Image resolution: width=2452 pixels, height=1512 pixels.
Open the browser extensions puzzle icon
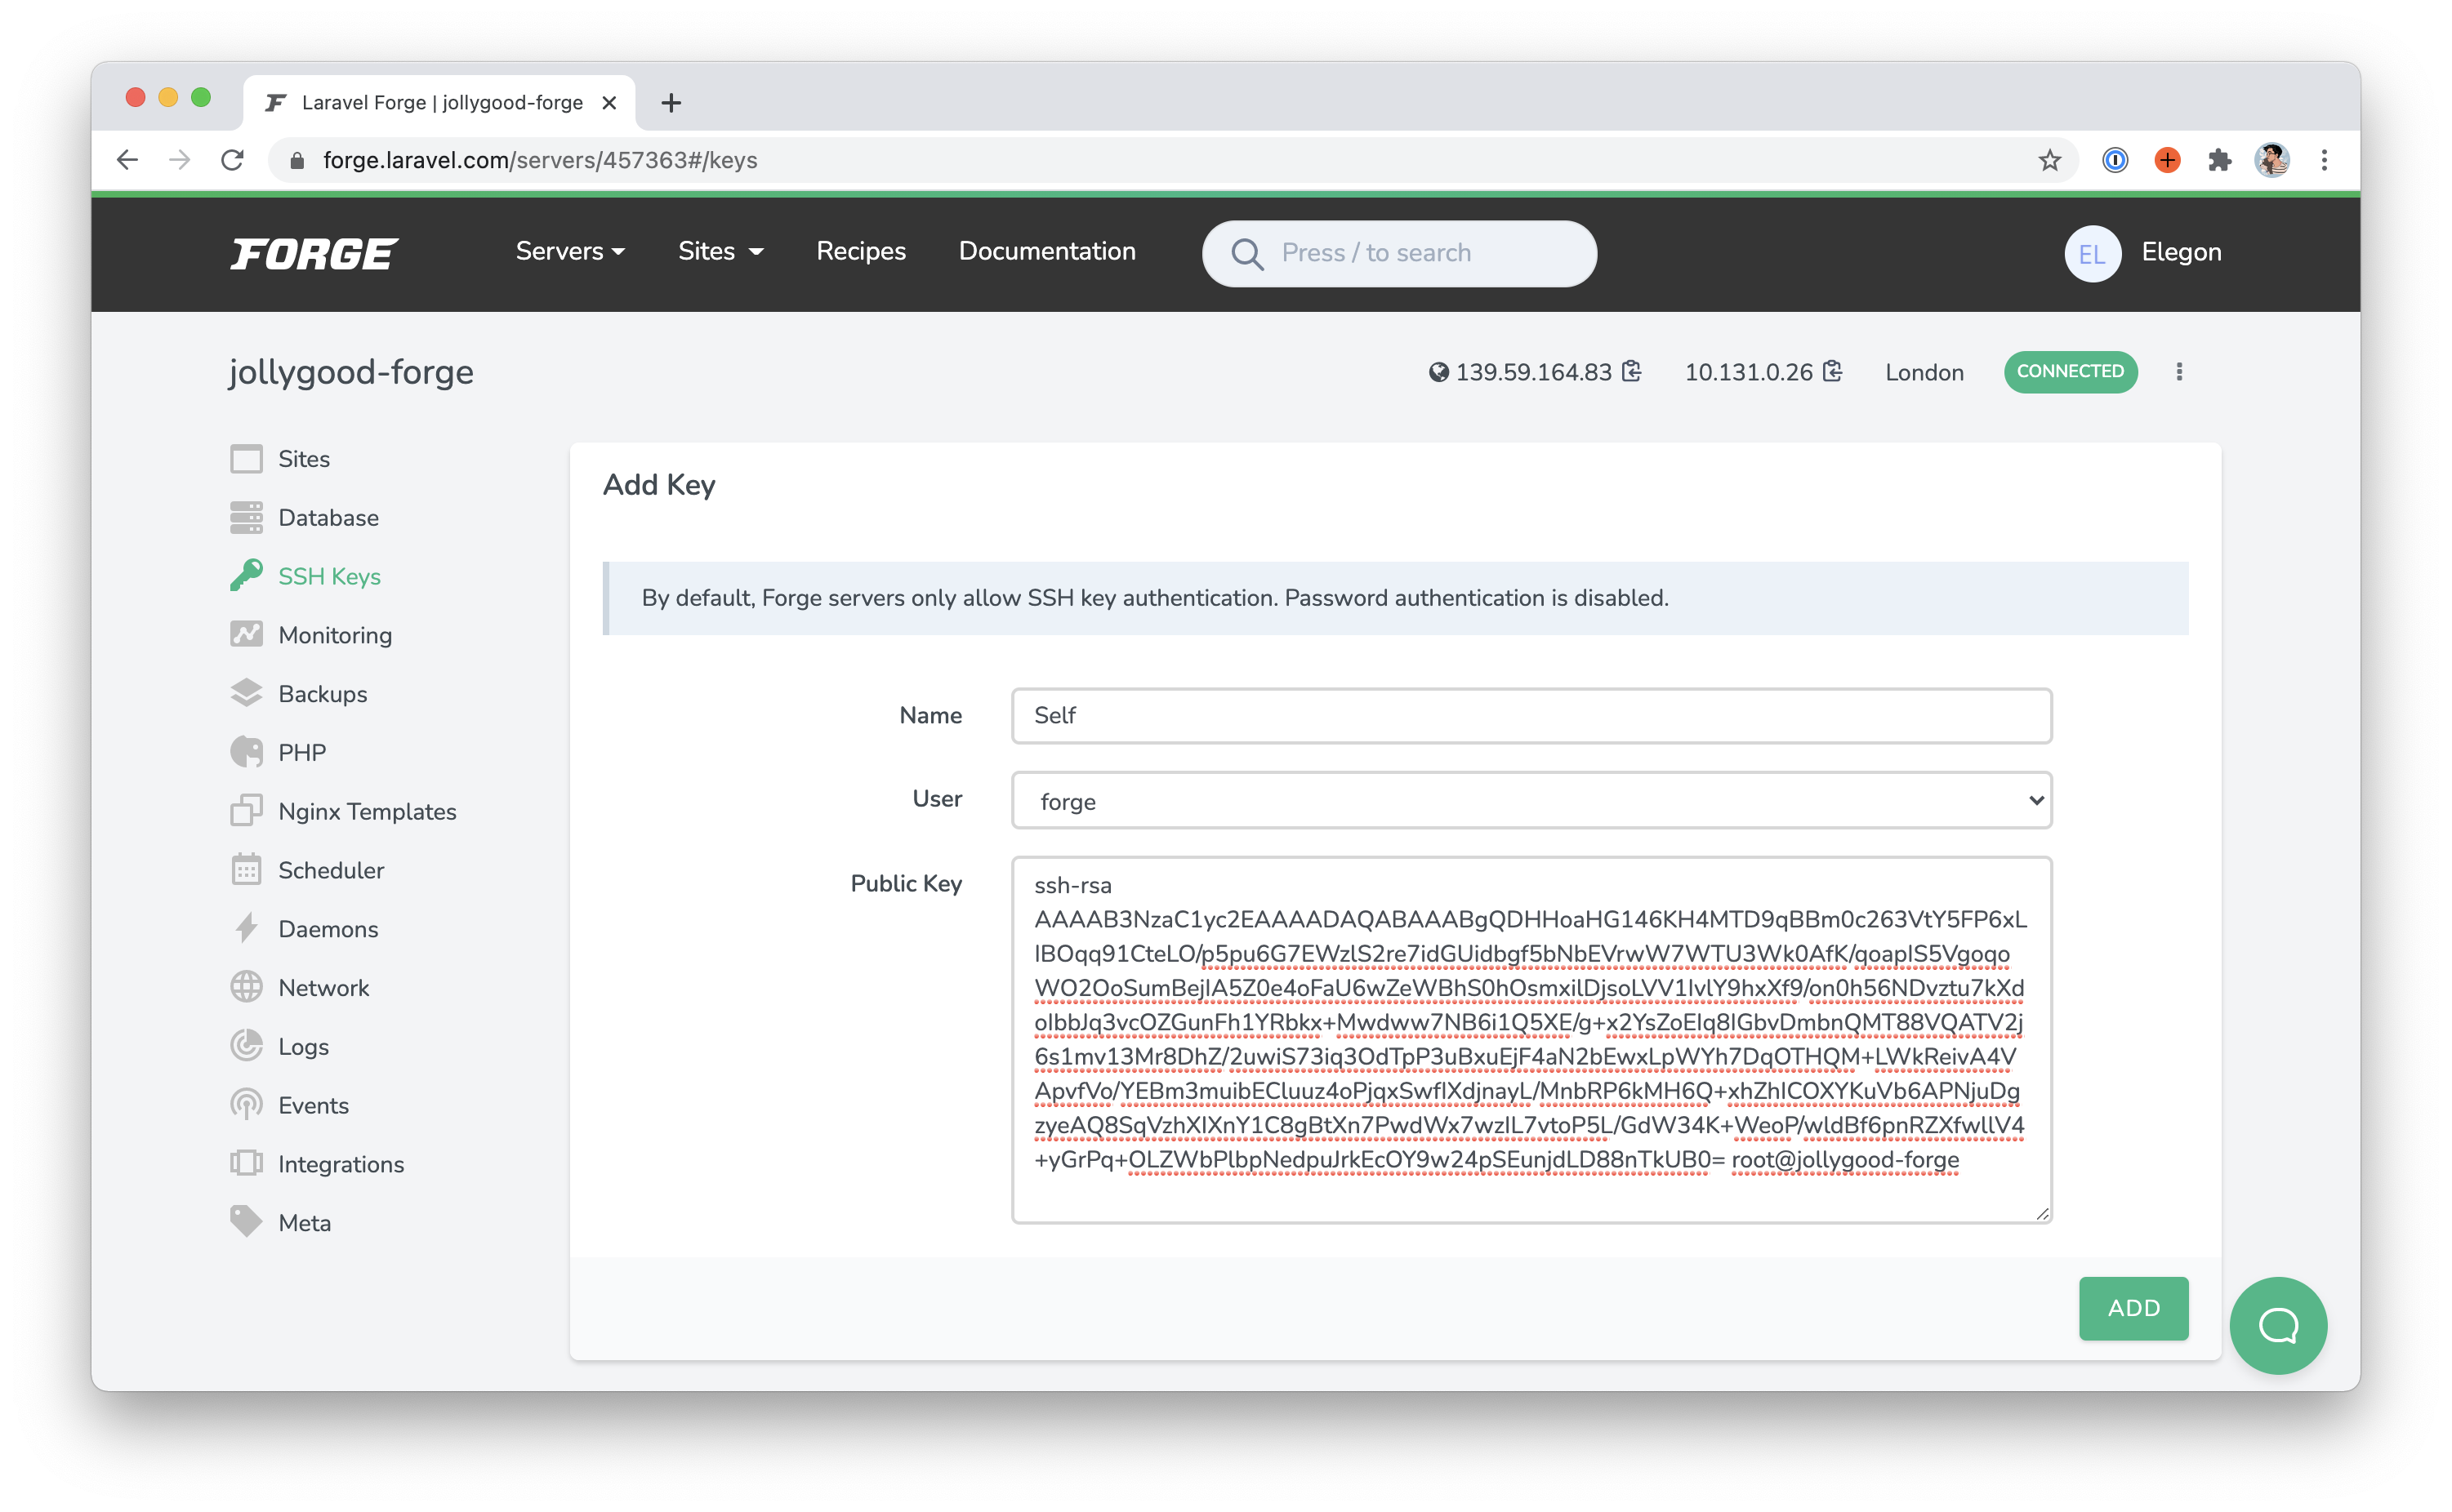pos(2220,160)
